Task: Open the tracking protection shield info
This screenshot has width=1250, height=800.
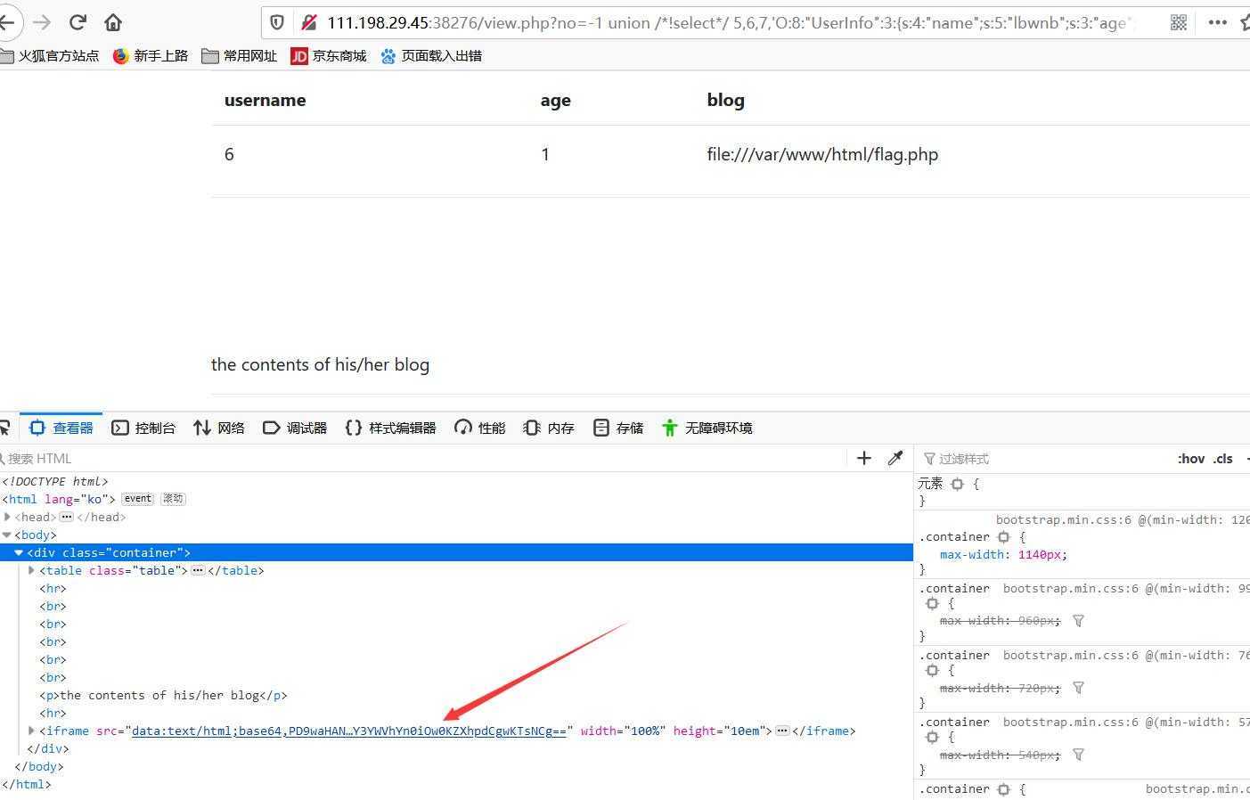Action: click(277, 22)
